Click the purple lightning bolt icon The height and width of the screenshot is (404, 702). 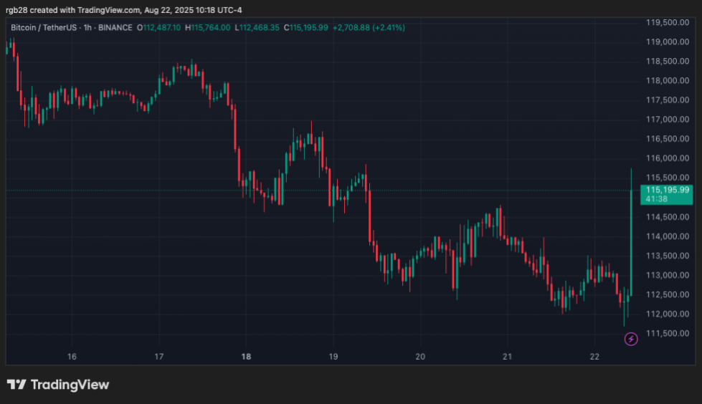pos(631,339)
